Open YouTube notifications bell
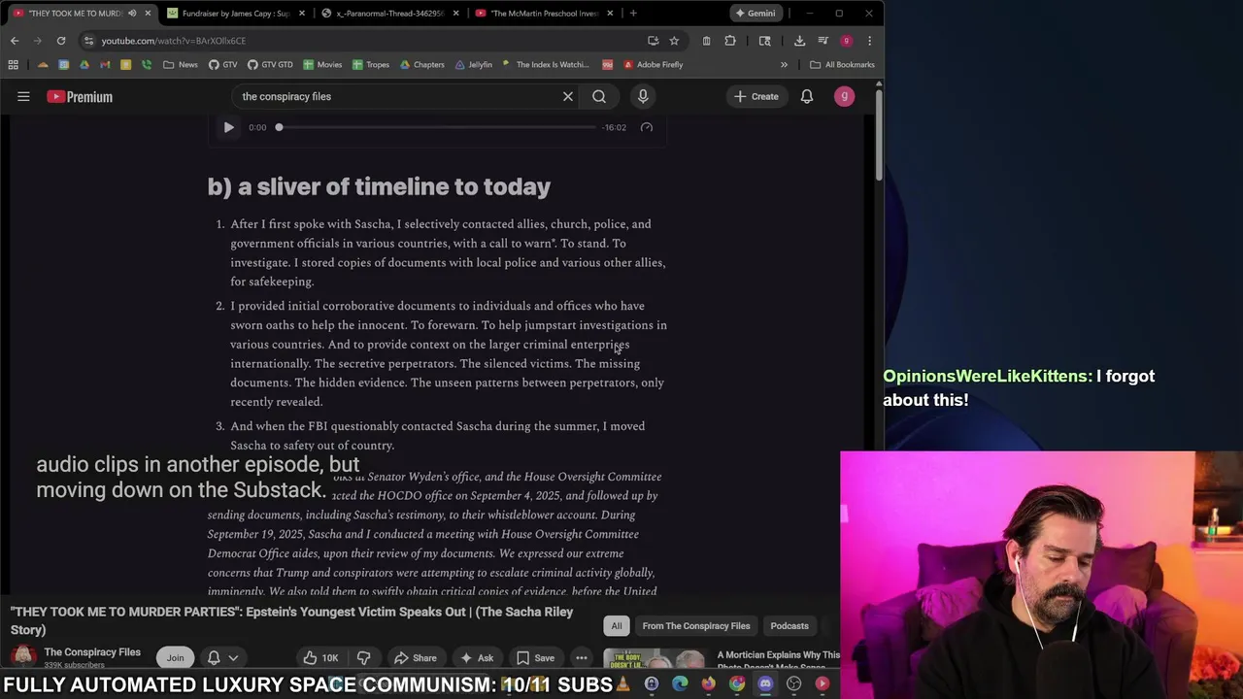This screenshot has height=699, width=1243. [x=807, y=96]
